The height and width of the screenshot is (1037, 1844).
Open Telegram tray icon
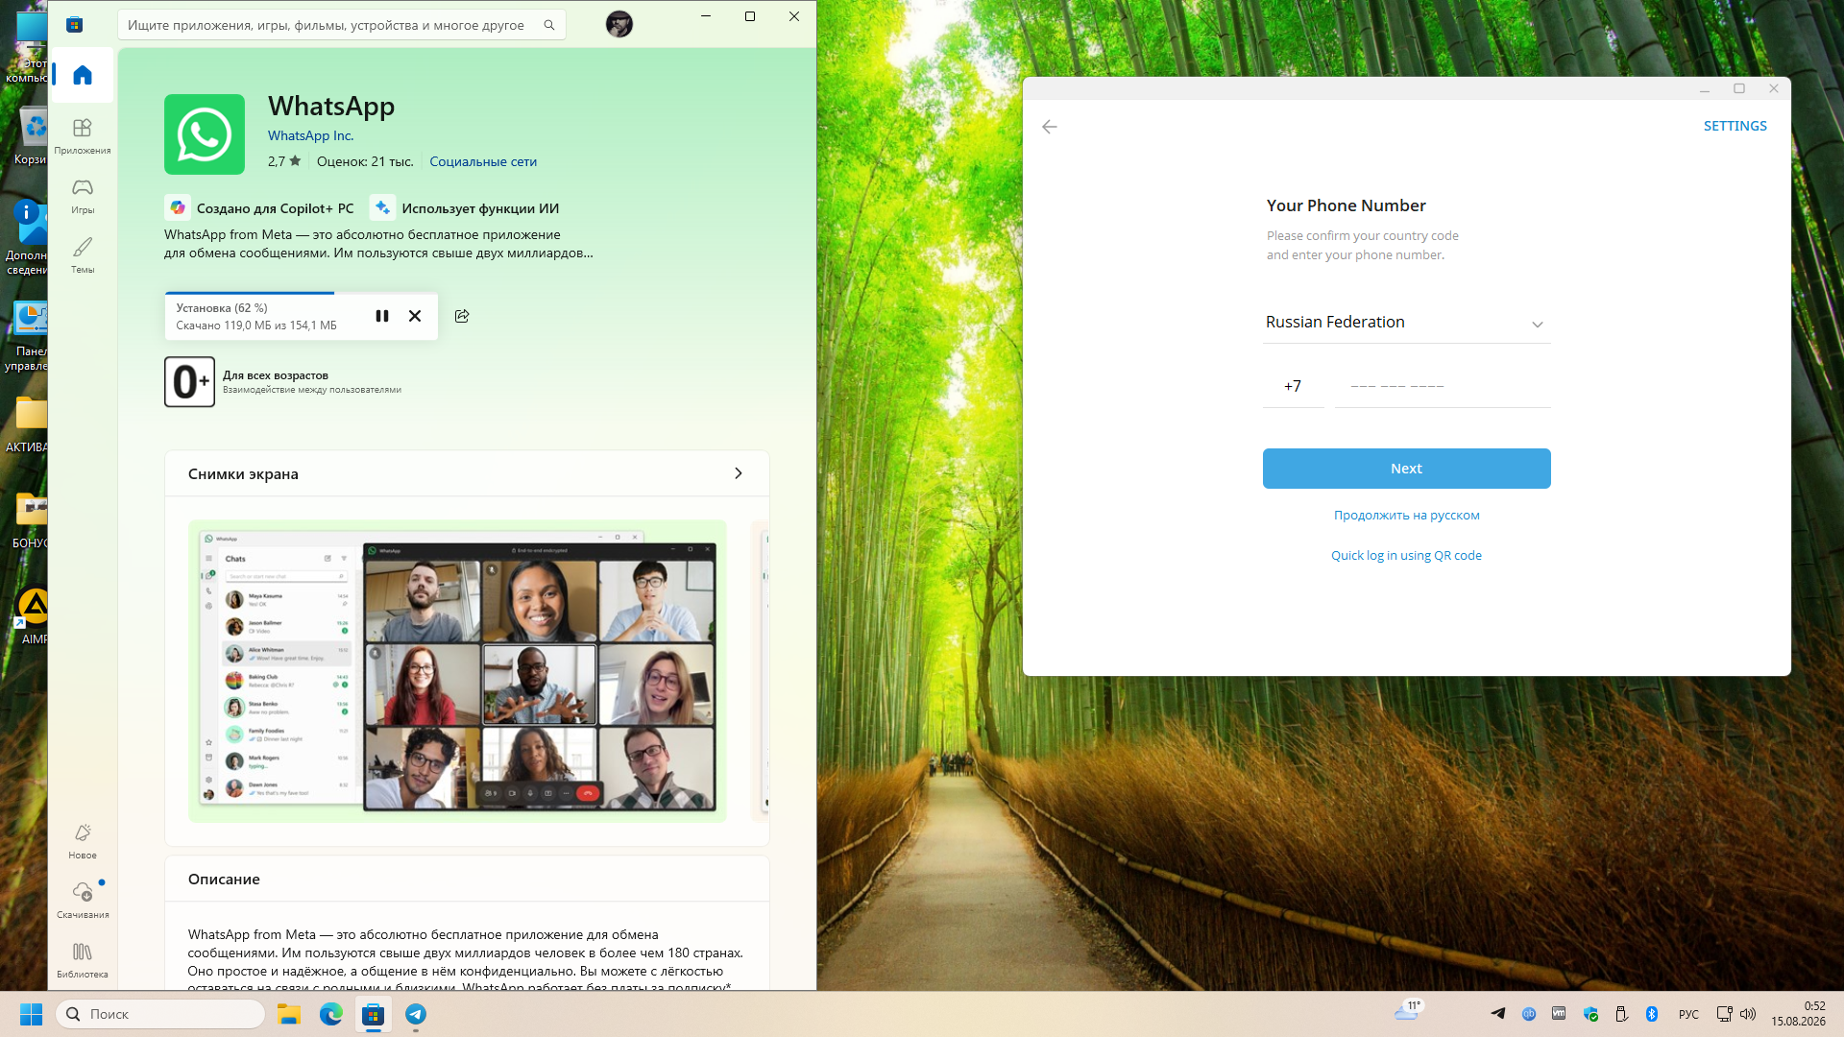tap(1498, 1014)
